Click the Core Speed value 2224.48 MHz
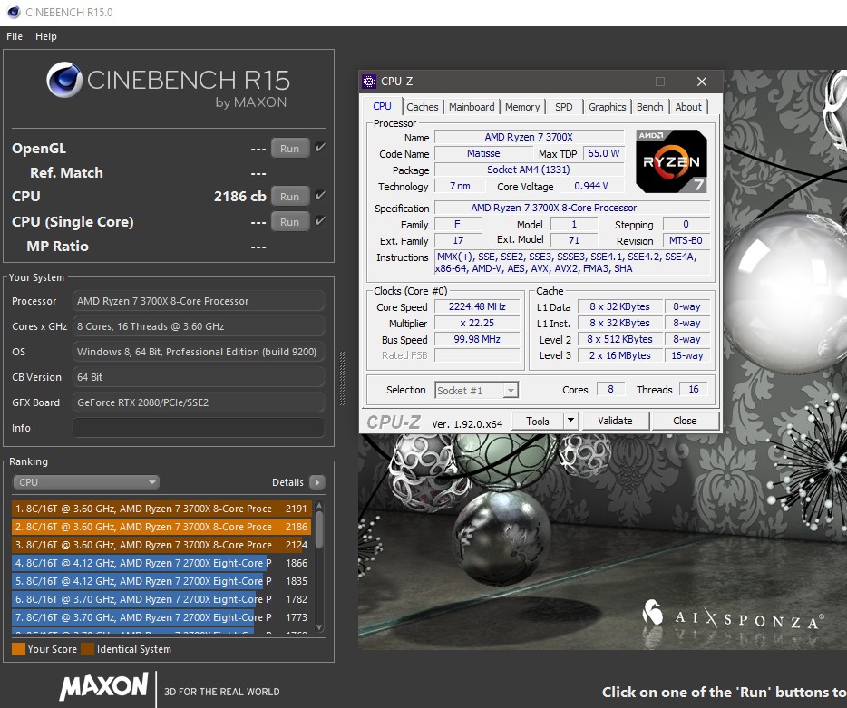 (477, 306)
